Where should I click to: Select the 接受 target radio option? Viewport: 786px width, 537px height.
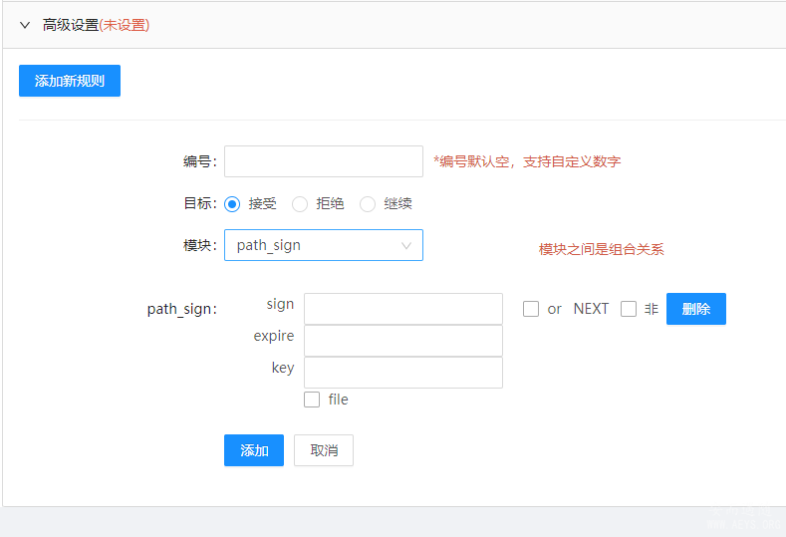tap(232, 204)
